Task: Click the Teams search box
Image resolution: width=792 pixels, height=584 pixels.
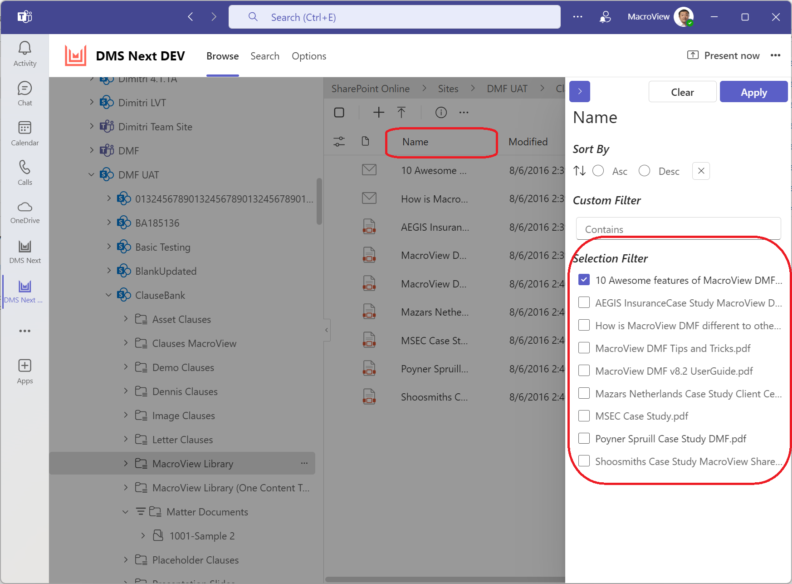Action: [x=395, y=17]
